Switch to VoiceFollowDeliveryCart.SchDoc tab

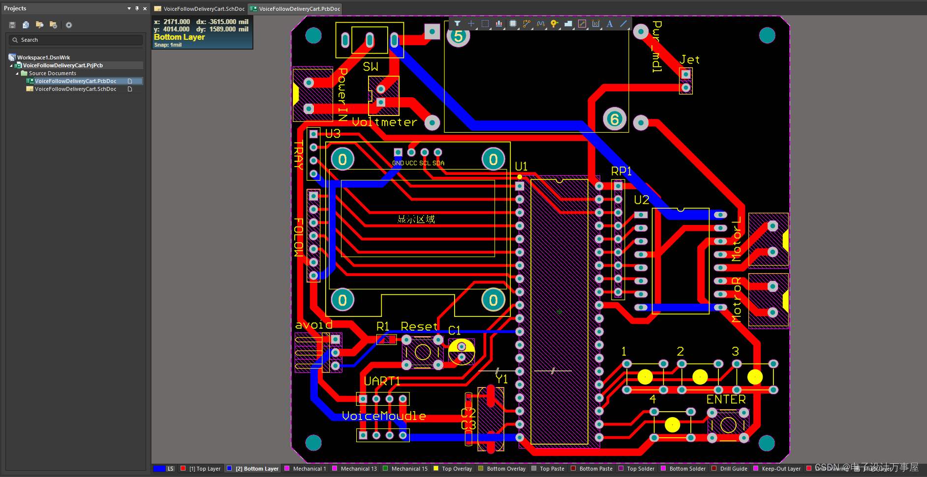pos(199,9)
